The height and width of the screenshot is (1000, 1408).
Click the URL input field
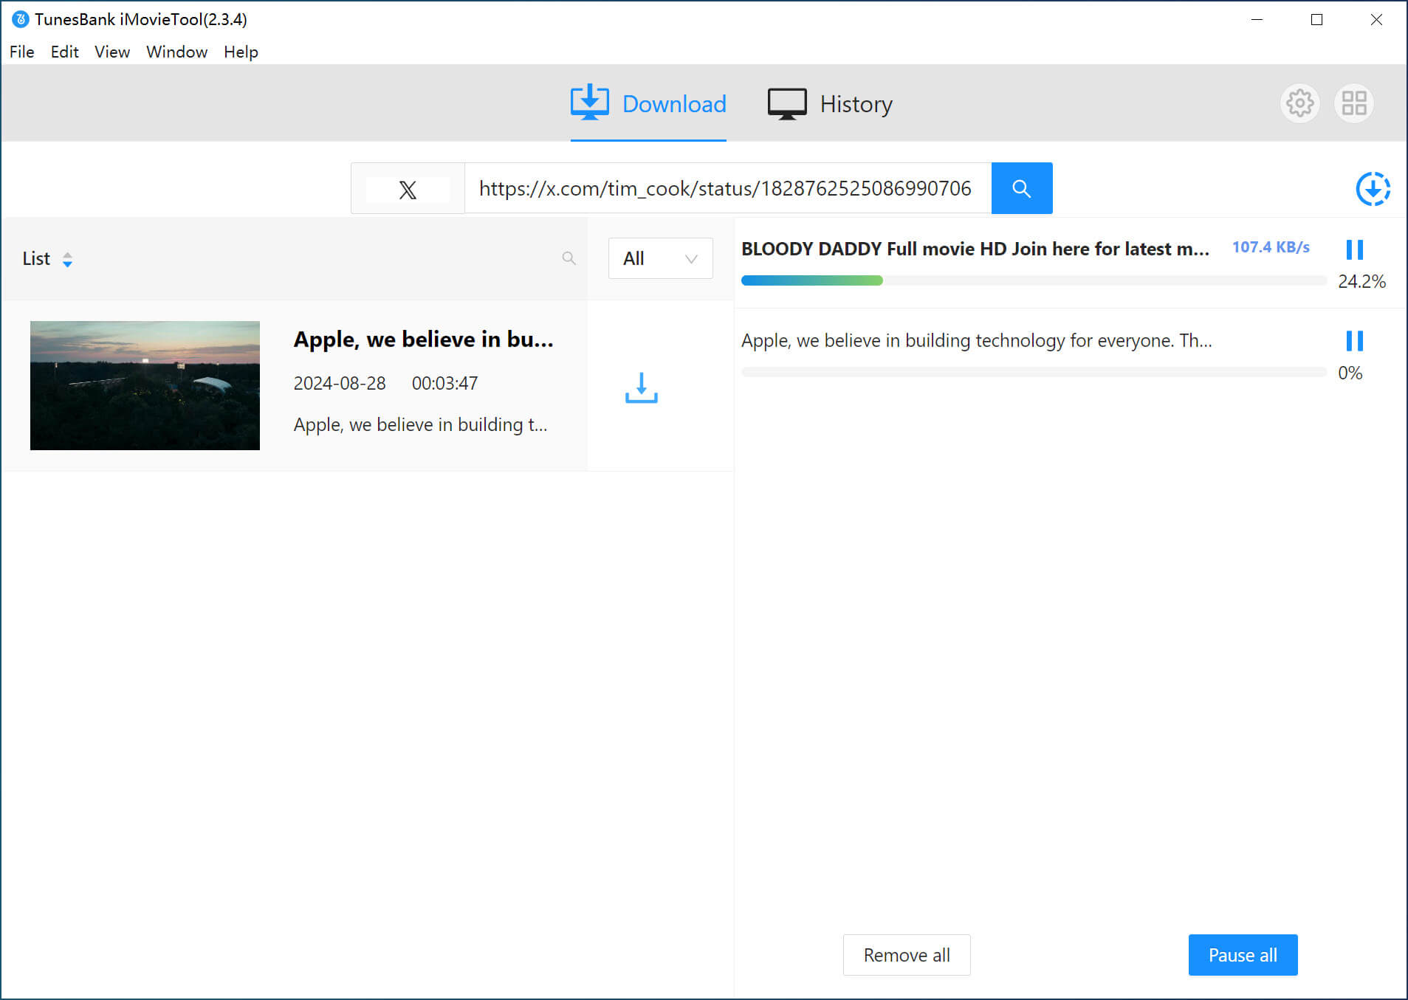[x=727, y=188]
